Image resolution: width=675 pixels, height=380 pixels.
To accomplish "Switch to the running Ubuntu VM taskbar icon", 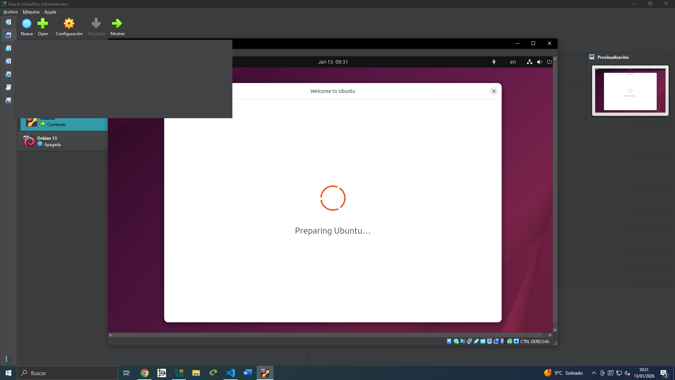I will 265,373.
